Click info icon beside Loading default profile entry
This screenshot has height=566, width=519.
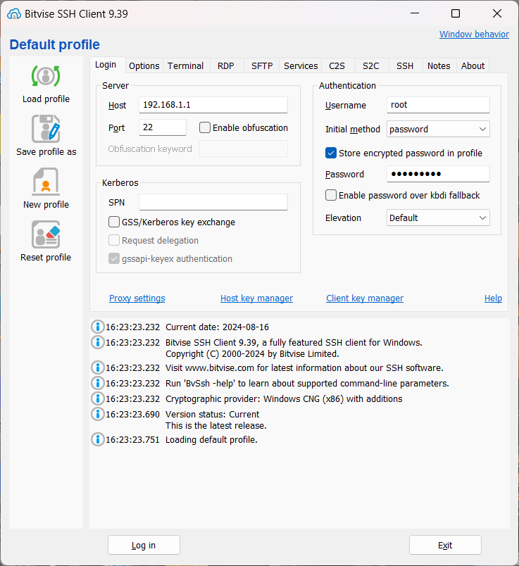(x=97, y=439)
